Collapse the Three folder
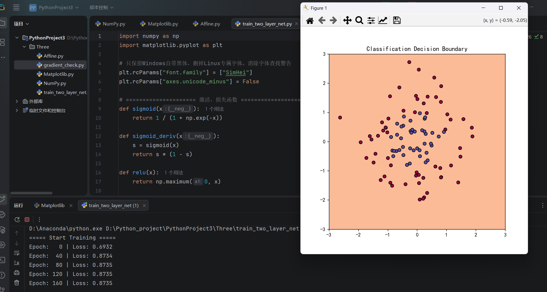 24,47
